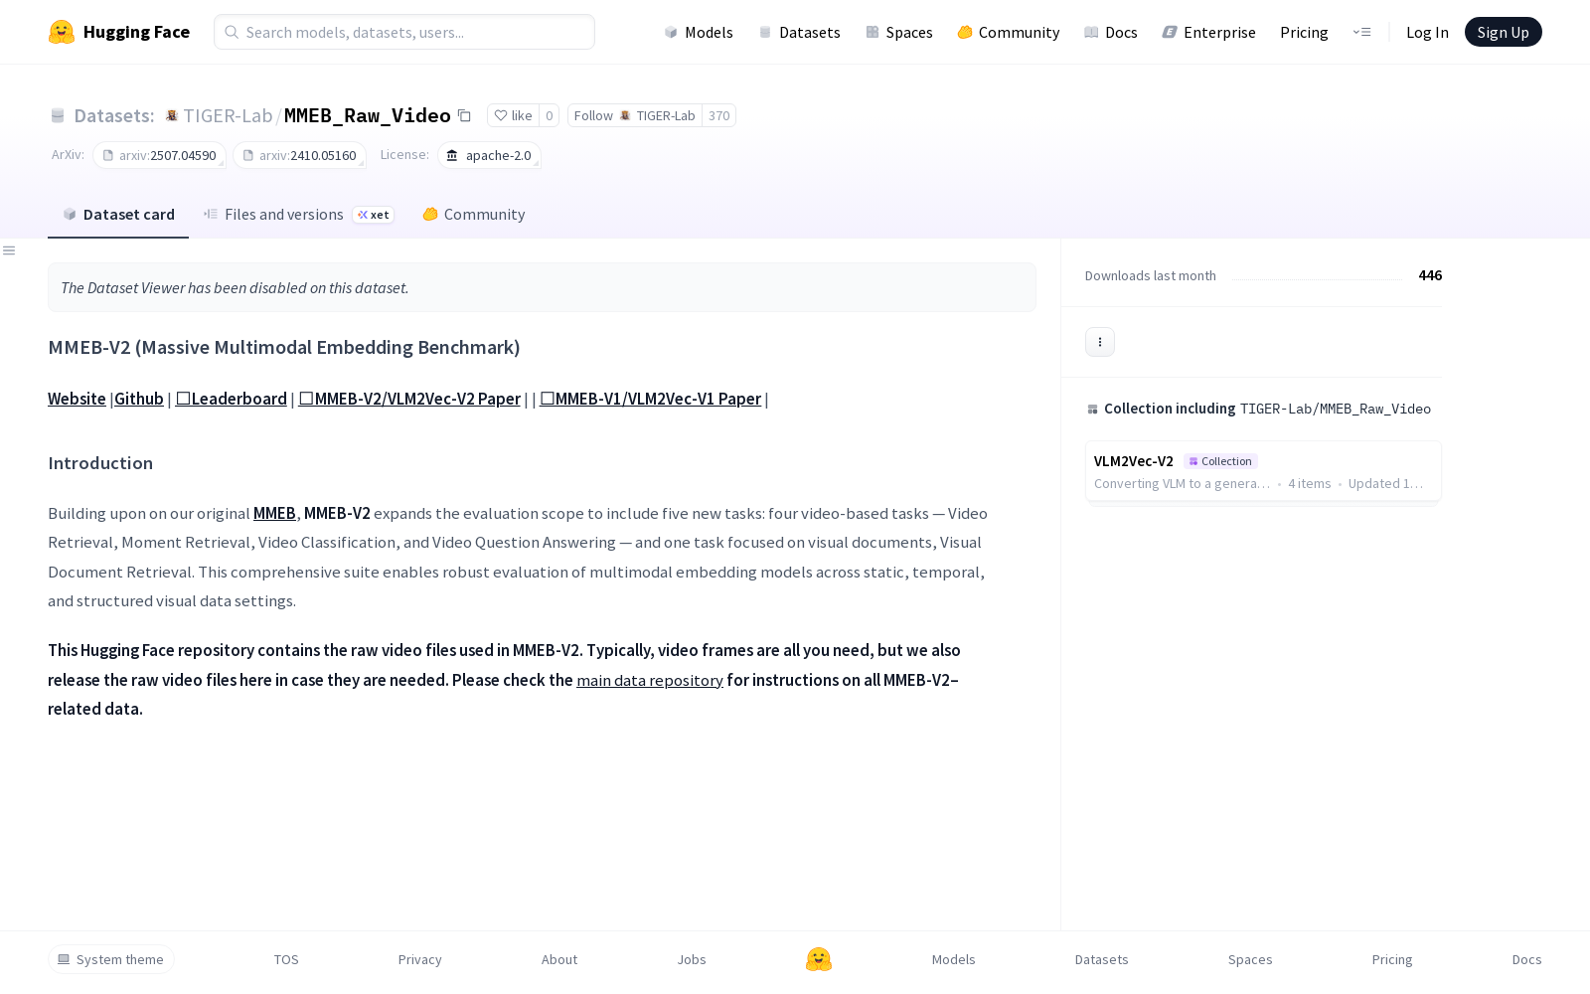Switch to the dataset's Community tab
Viewport: 1590px width, 994px height.
[473, 214]
